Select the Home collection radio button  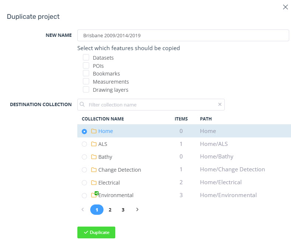coord(84,132)
